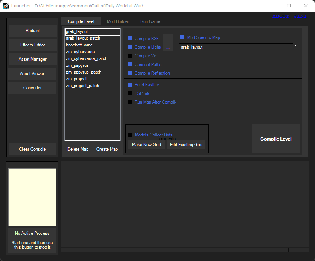Screen dimensions: 315x261
Task: Toggle the Compile Reflections checkbox
Action: point(130,73)
